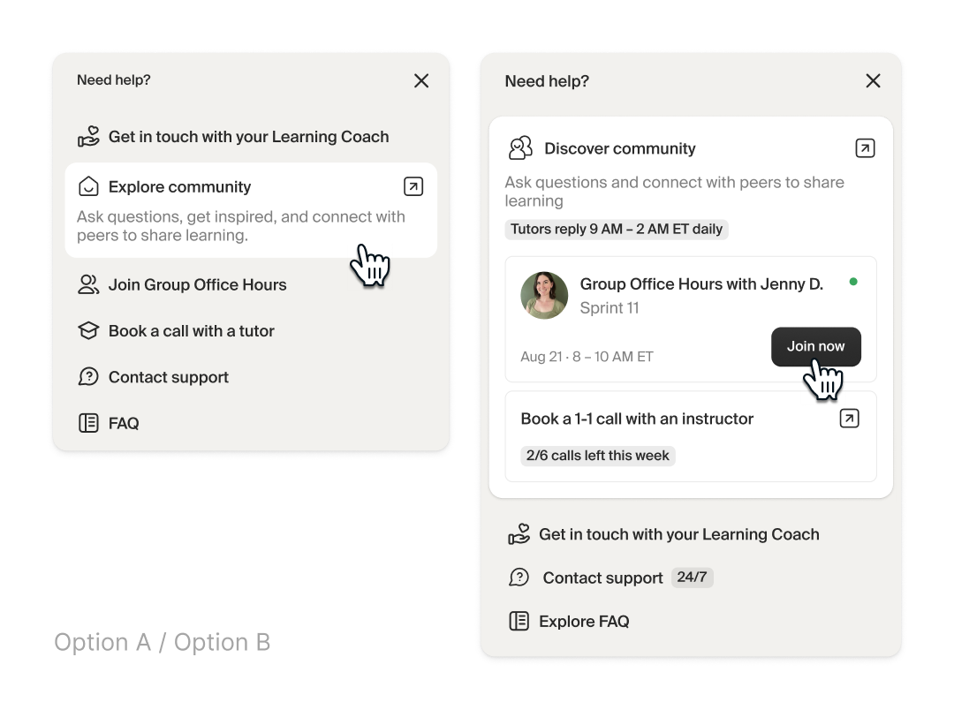This screenshot has width=954, height=710.
Task: Open the Discover community external link arrow
Action: [x=865, y=147]
